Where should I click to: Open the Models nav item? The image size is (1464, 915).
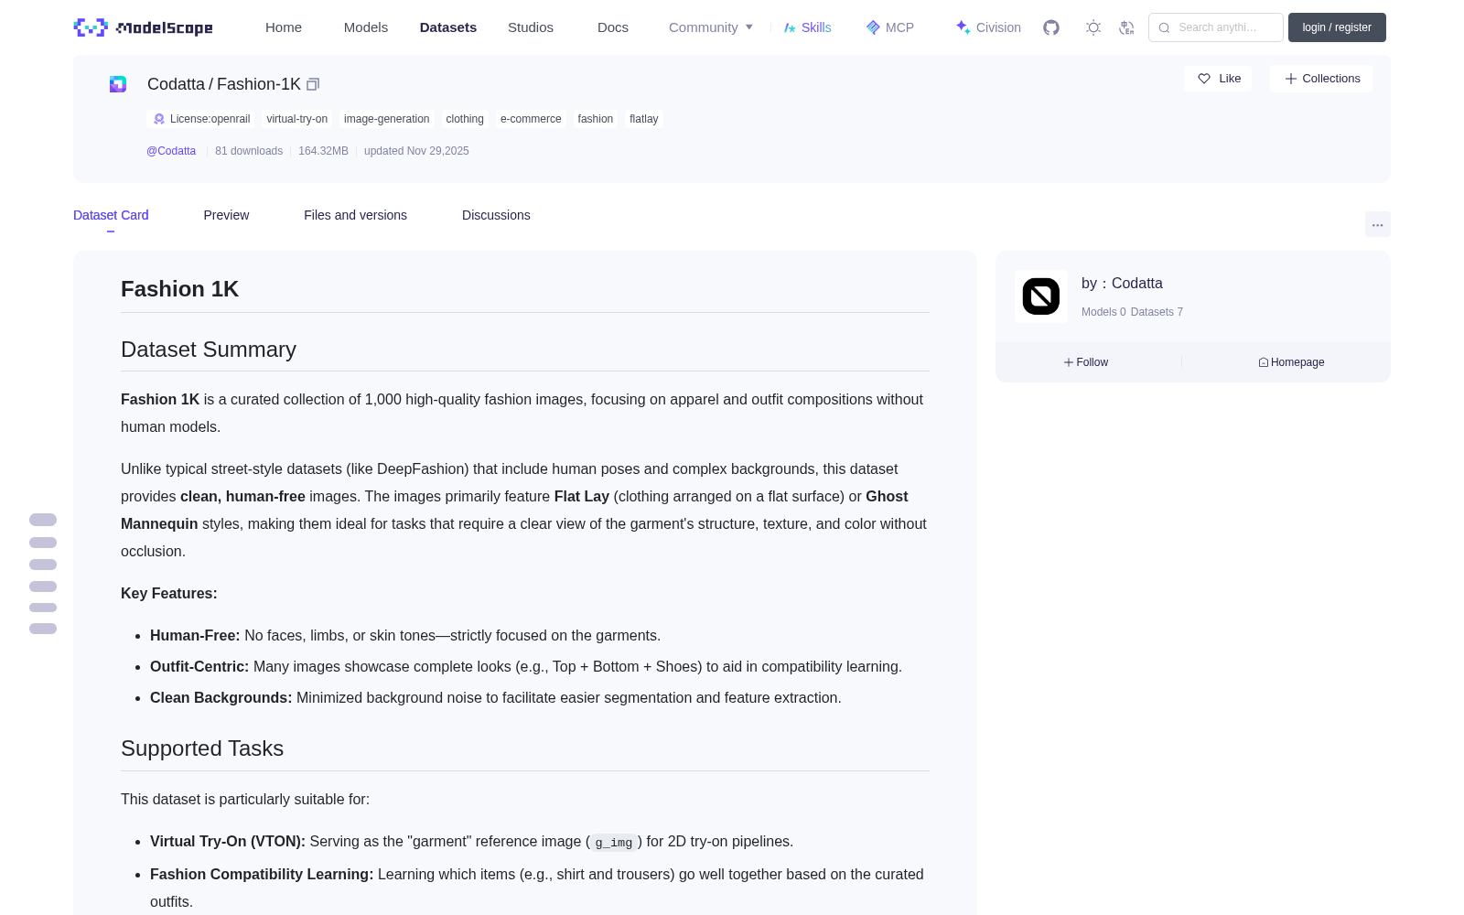point(366,27)
